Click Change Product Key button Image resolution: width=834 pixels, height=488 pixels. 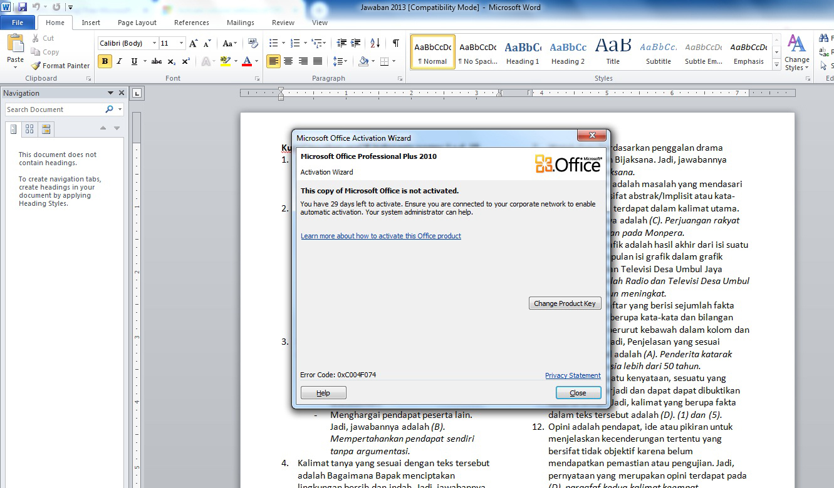(x=565, y=303)
